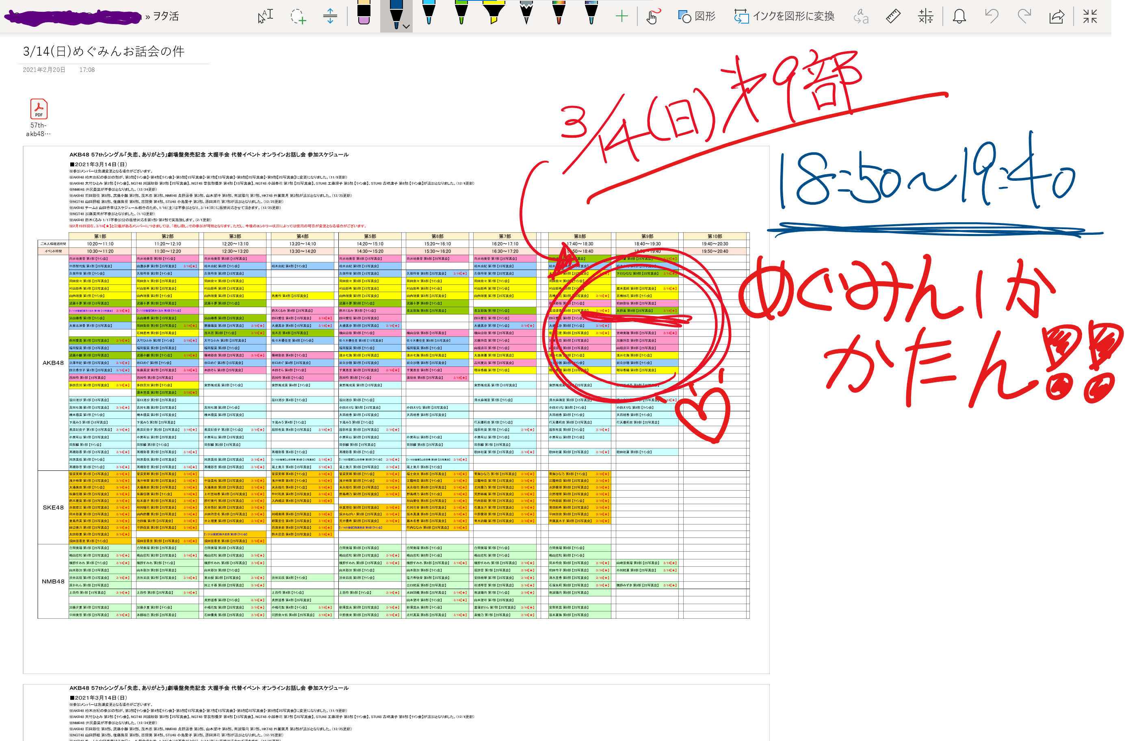The image size is (1126, 741).
Task: Open the notifications bell
Action: tap(959, 16)
